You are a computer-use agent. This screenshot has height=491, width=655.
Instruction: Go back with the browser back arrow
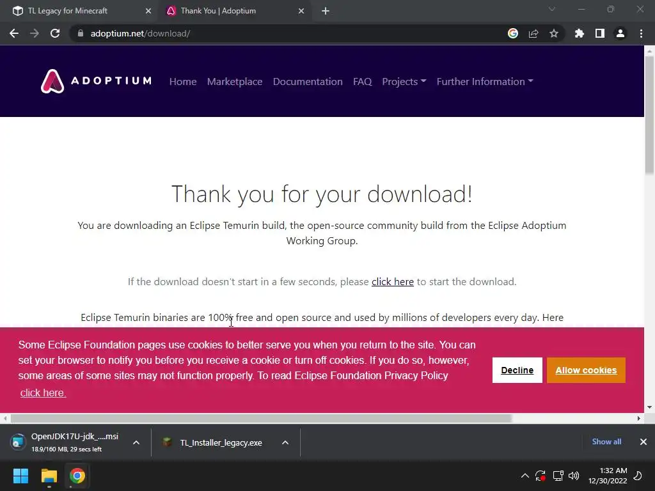click(x=14, y=33)
